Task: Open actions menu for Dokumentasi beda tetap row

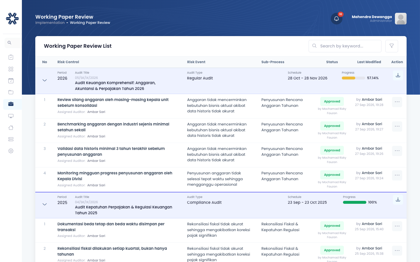Action: 397,226
